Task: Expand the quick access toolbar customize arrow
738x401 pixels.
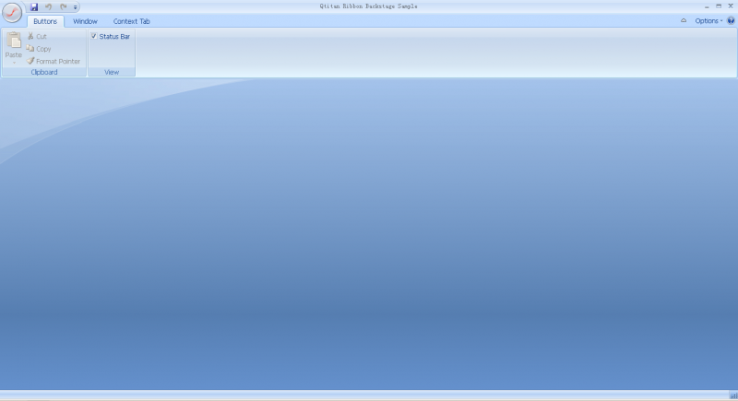Action: [x=76, y=7]
